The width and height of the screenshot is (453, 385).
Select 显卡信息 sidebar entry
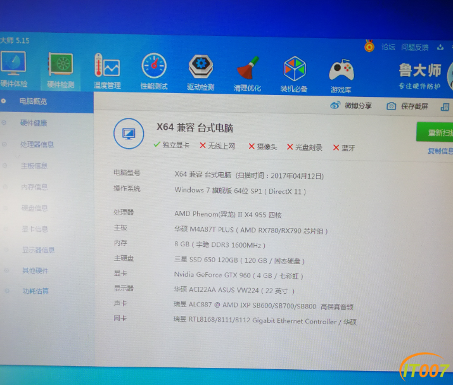[x=35, y=229]
